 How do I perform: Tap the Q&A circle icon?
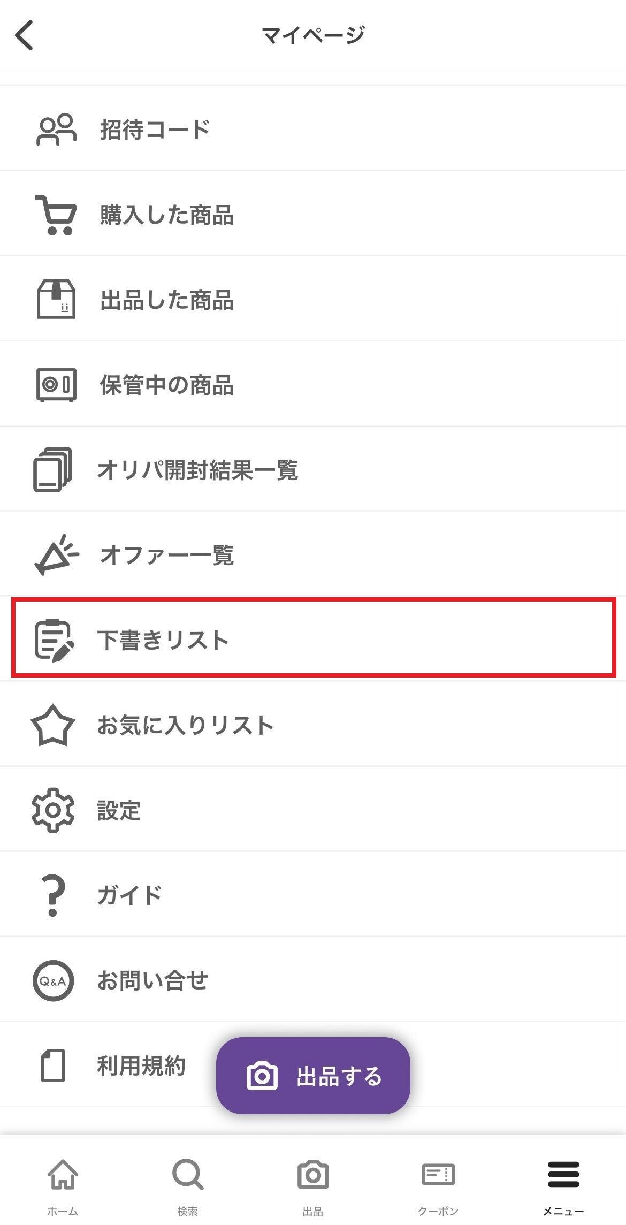(52, 980)
